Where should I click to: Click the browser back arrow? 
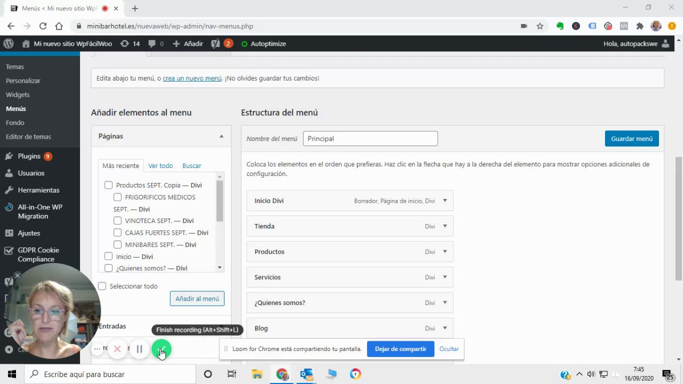point(11,26)
